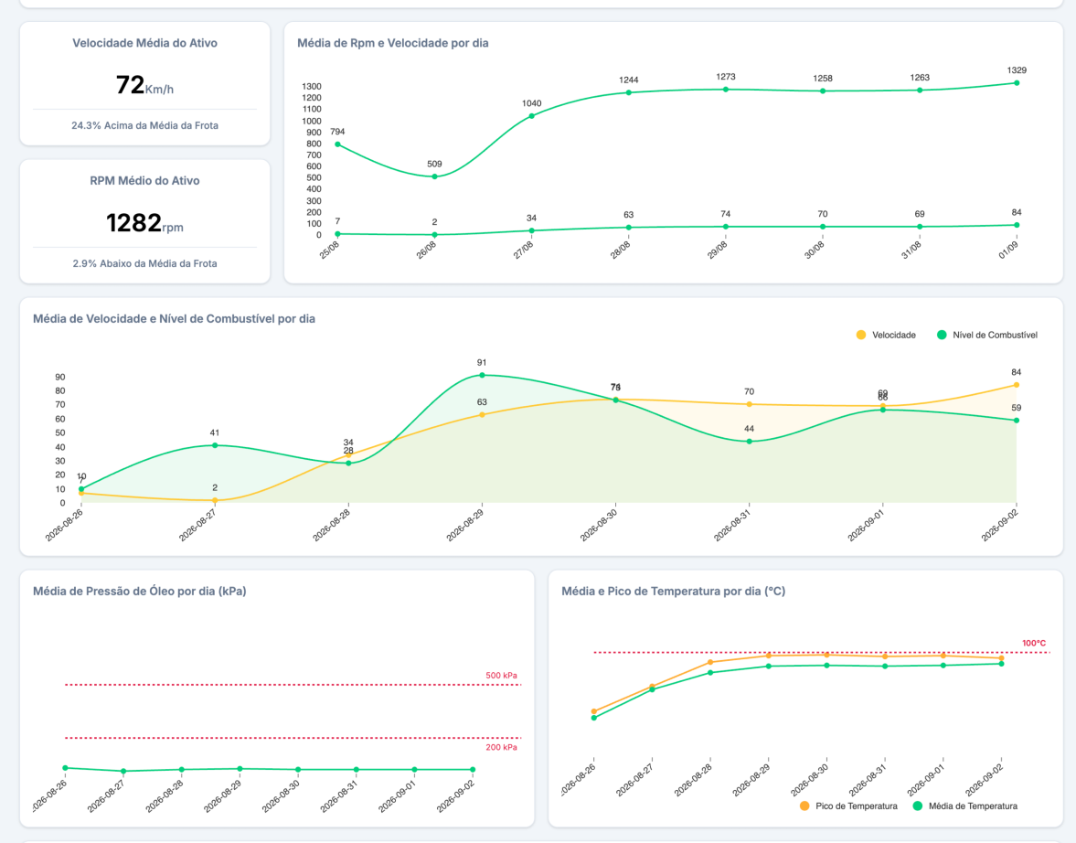Click 2026-08-31 label in temperature chart
Image resolution: width=1076 pixels, height=843 pixels.
[x=868, y=781]
